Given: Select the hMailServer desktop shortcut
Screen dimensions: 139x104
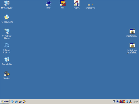Looking at the screenshot, I should click(x=90, y=4).
